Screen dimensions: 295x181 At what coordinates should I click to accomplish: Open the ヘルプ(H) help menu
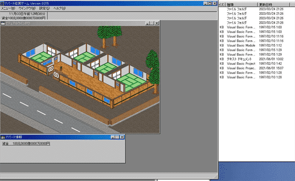59,8
